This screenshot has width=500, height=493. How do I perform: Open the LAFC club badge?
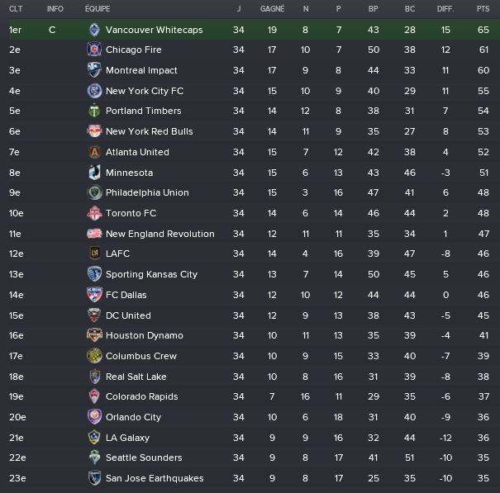[x=94, y=254]
